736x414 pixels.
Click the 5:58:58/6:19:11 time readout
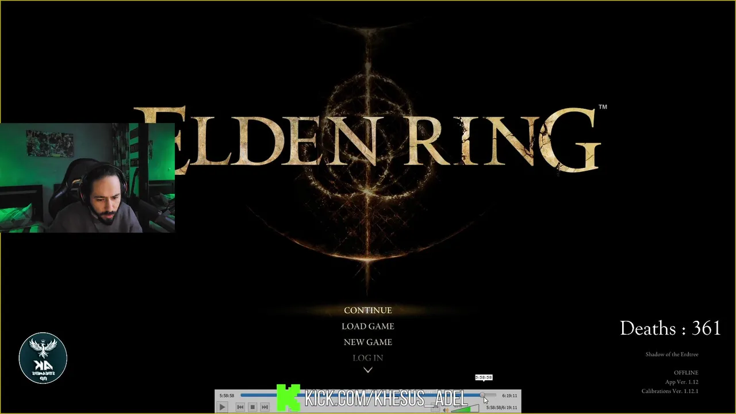coord(501,408)
